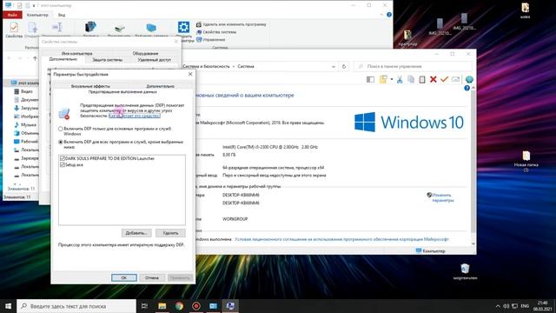
Task: Open the Microsoft license terms link
Action: [341, 239]
